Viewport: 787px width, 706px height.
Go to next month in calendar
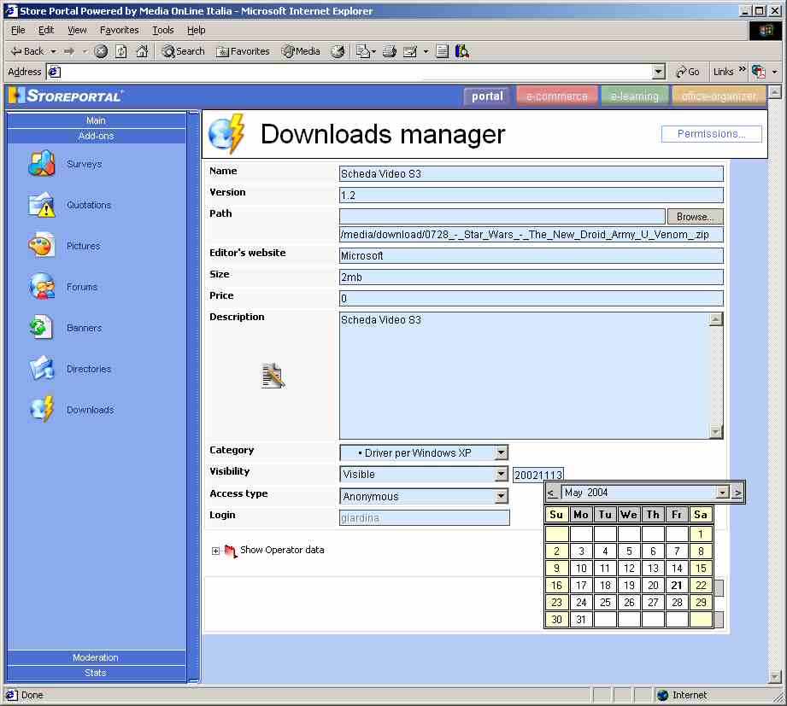pos(737,493)
